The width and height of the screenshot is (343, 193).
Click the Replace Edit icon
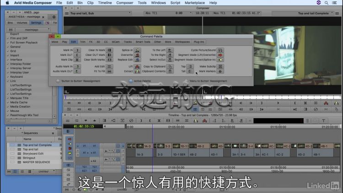[x=137, y=60]
